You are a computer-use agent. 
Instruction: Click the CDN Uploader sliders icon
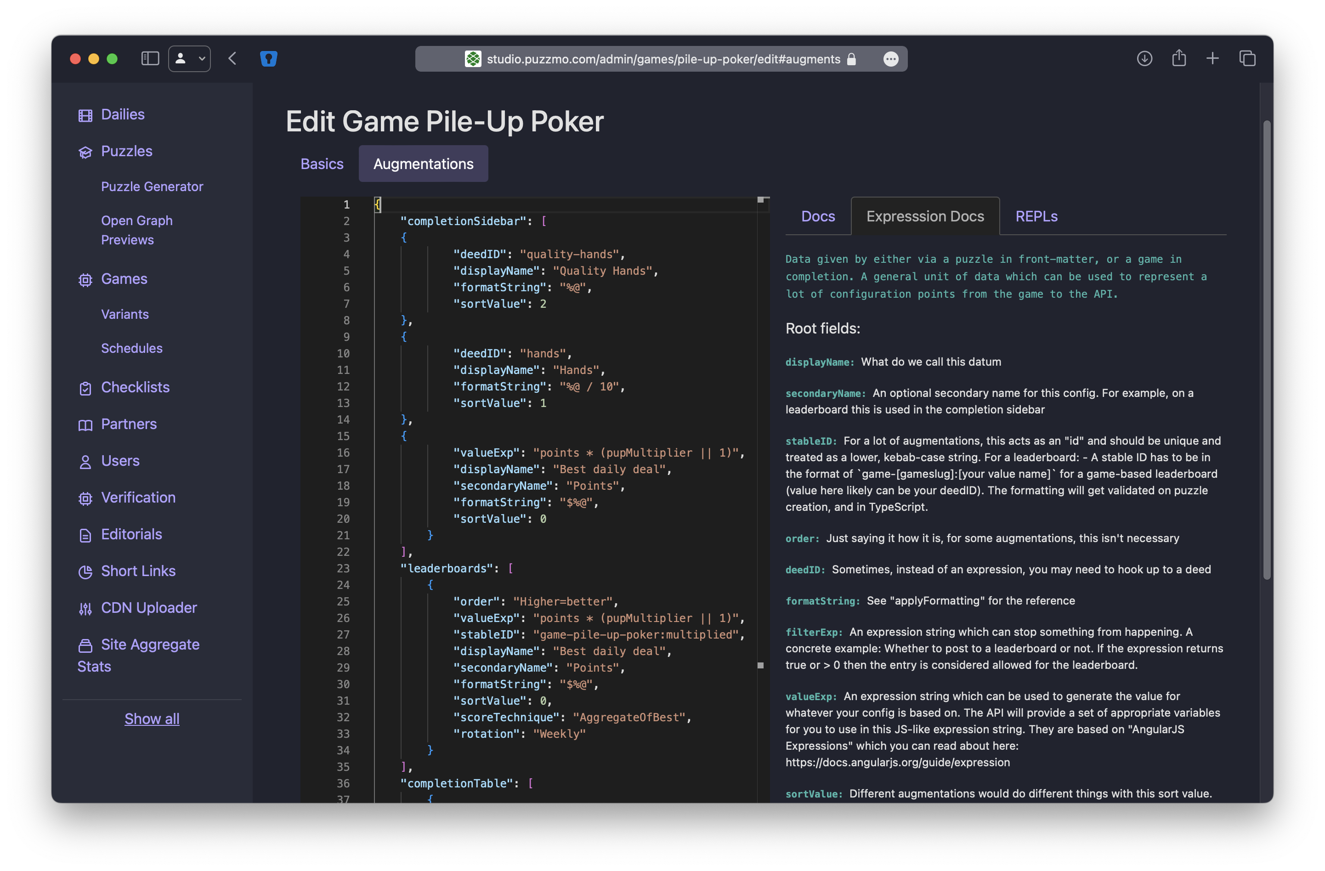[85, 608]
